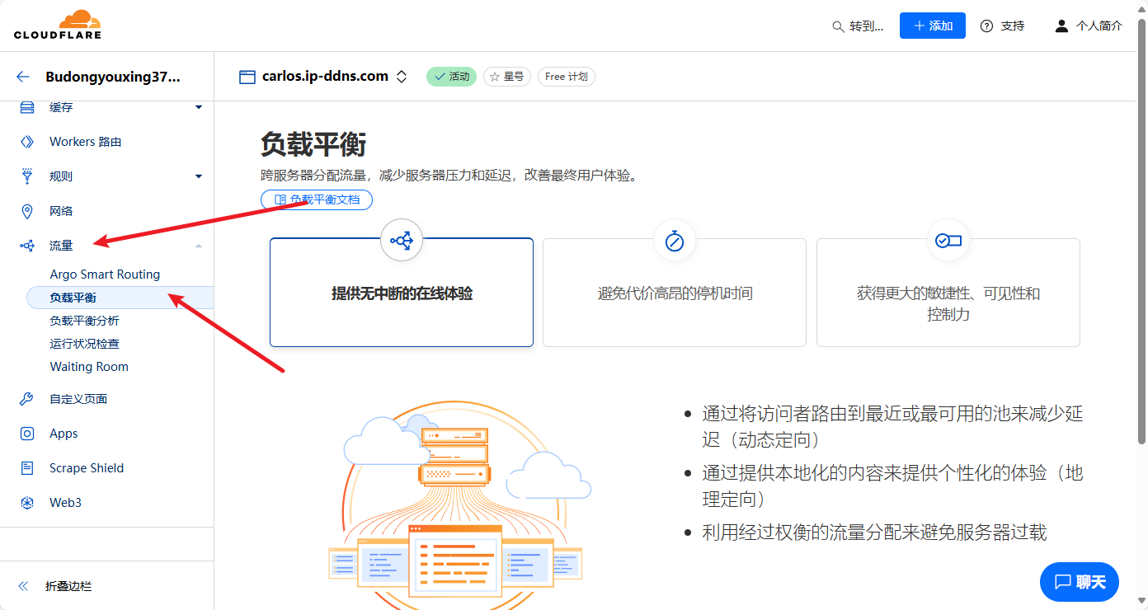Image resolution: width=1148 pixels, height=610 pixels.
Task: Click the stopwatch icon above 避免代价高昂的停机时间
Action: pyautogui.click(x=675, y=240)
